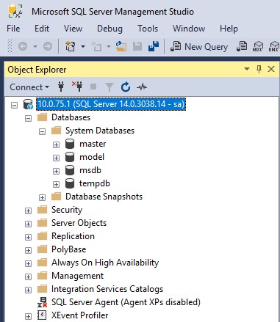Toggle auto-hide pin on Object Explorer
Image resolution: width=280 pixels, height=322 pixels.
point(259,69)
